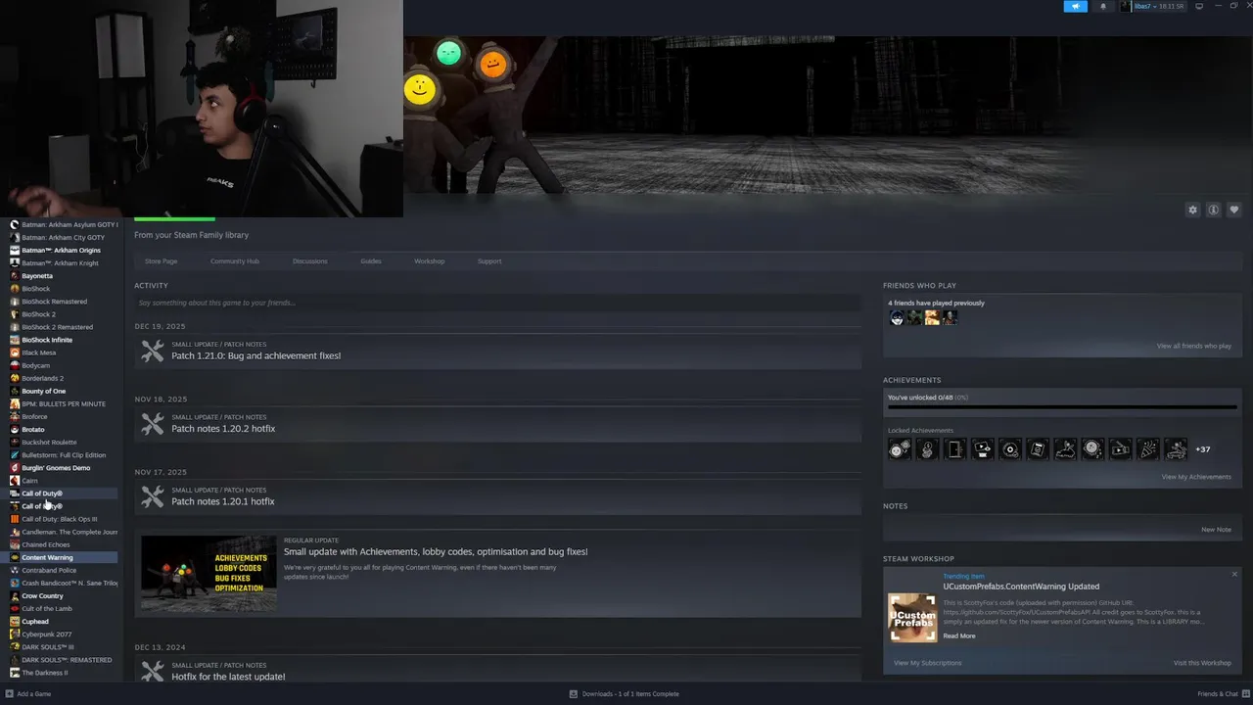
Task: Click View My Achievements
Action: point(1196,477)
